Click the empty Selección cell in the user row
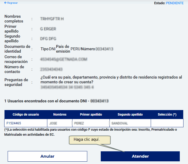Image resolution: width=188 pixels, height=164 pixels. point(167,123)
